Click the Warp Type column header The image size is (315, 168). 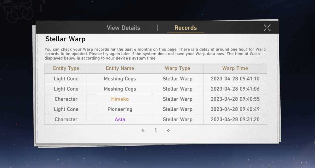click(x=178, y=68)
